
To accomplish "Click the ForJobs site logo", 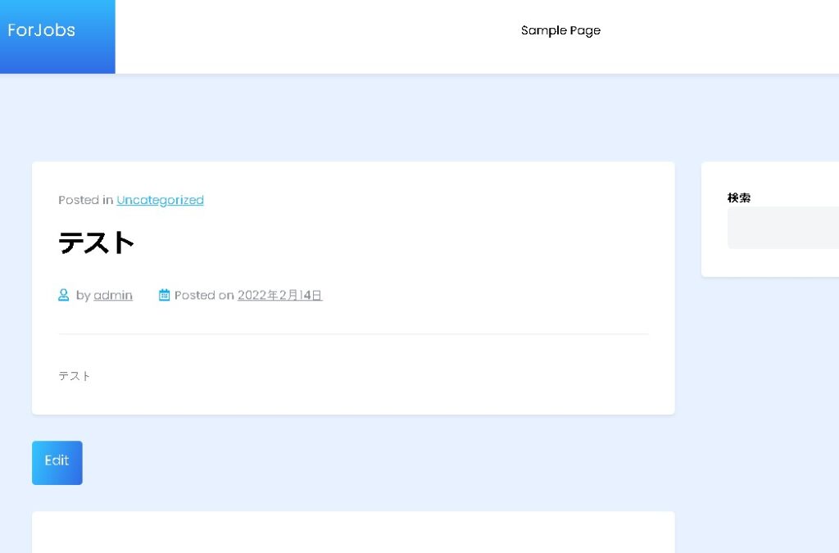I will click(x=42, y=30).
